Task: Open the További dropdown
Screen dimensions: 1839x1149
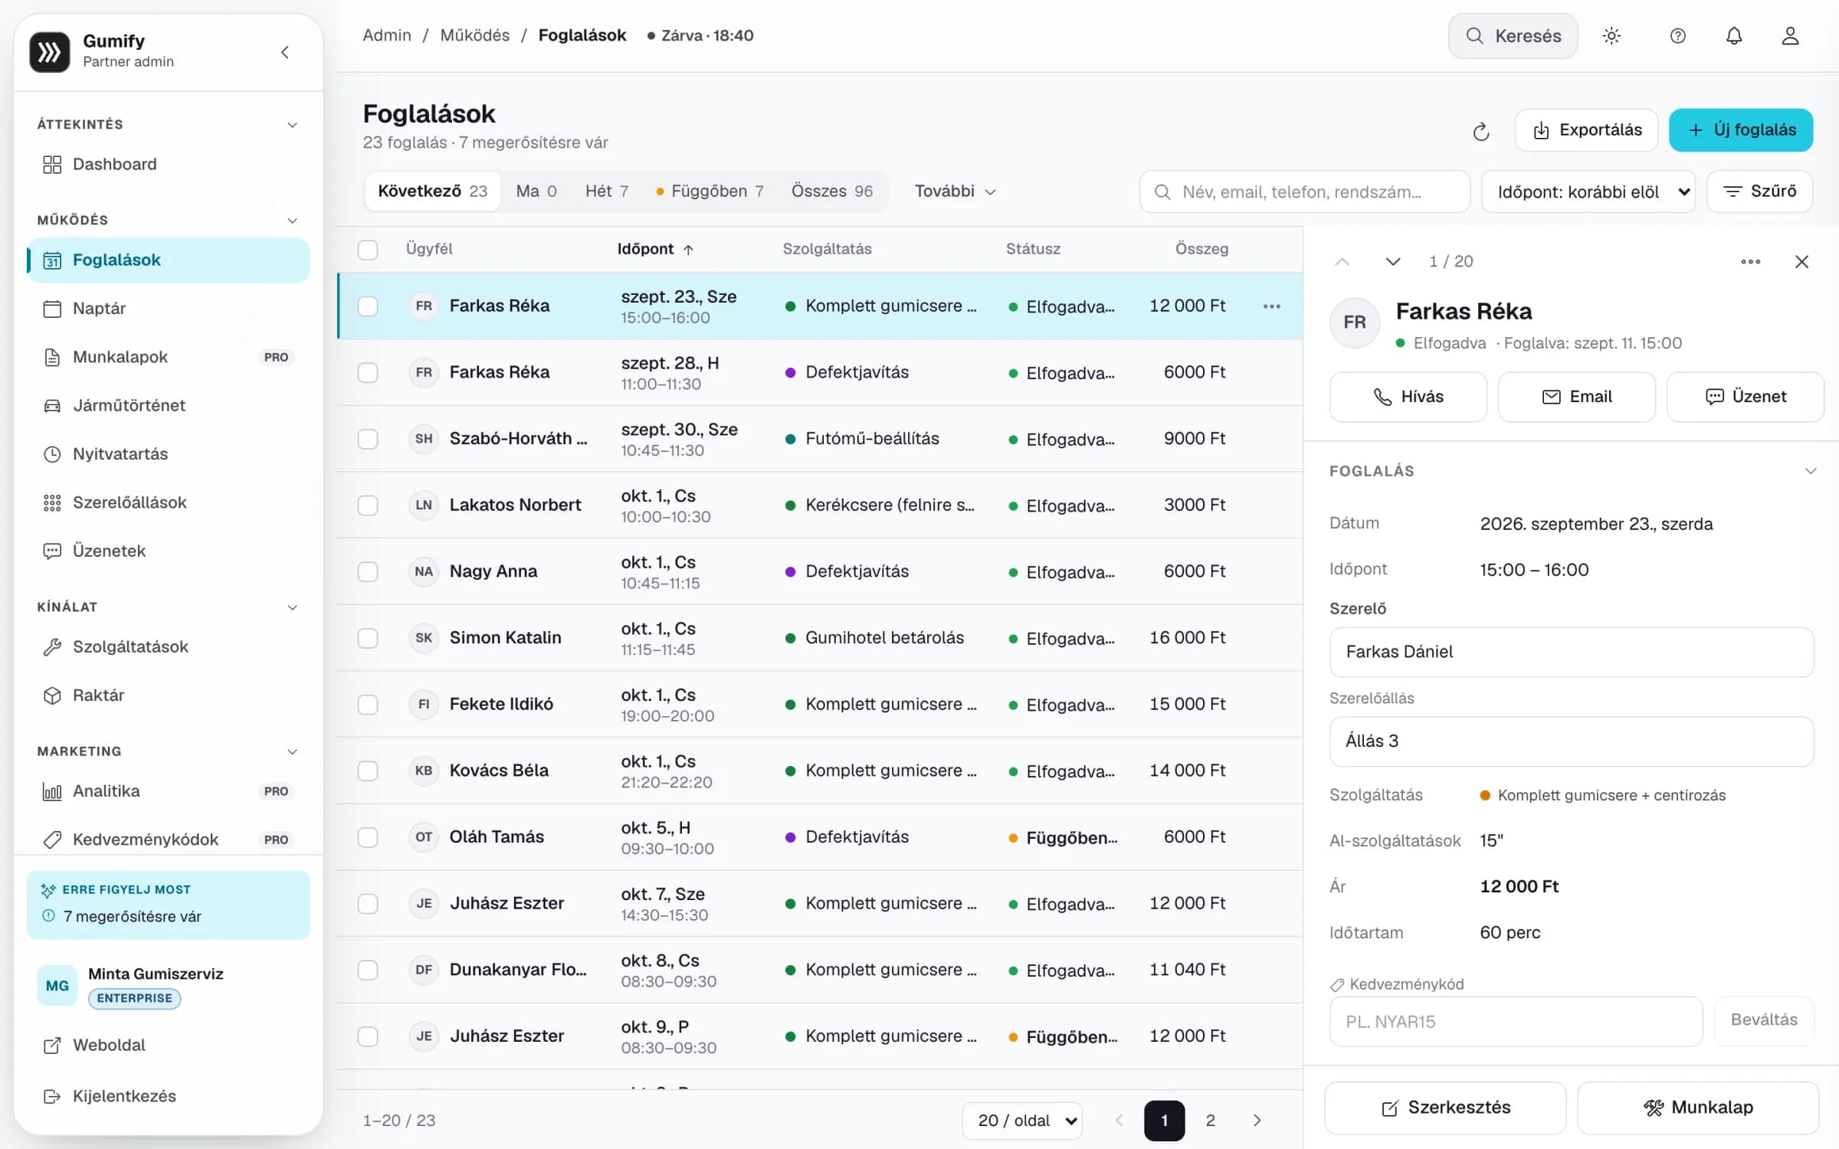Action: [955, 191]
